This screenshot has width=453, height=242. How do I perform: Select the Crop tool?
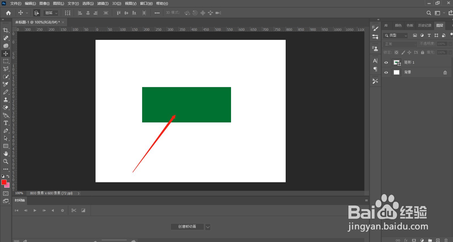6,30
